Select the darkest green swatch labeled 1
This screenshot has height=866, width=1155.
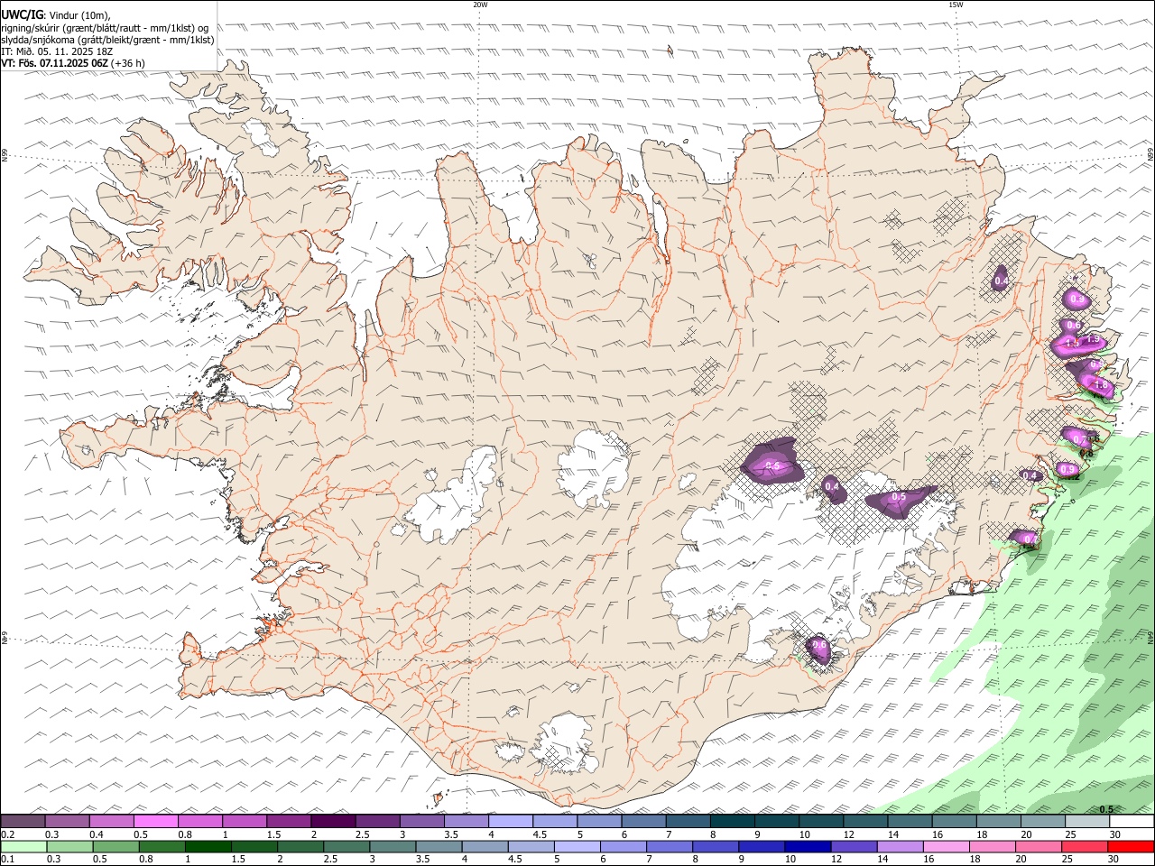point(208,847)
